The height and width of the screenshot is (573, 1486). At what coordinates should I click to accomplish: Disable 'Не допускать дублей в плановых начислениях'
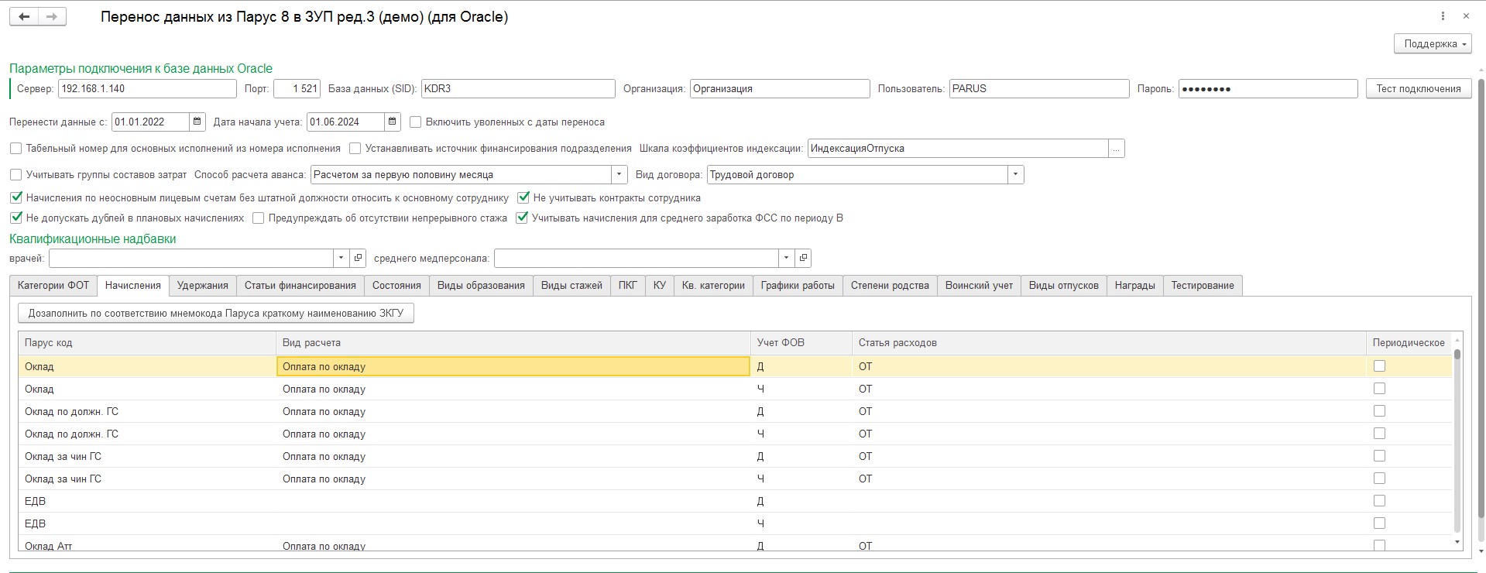click(x=15, y=218)
